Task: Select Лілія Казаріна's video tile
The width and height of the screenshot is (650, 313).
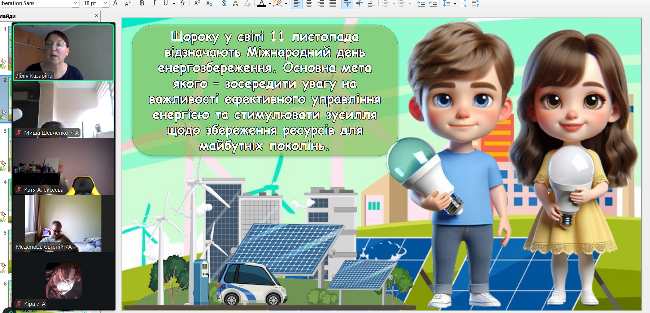Action: (64, 52)
